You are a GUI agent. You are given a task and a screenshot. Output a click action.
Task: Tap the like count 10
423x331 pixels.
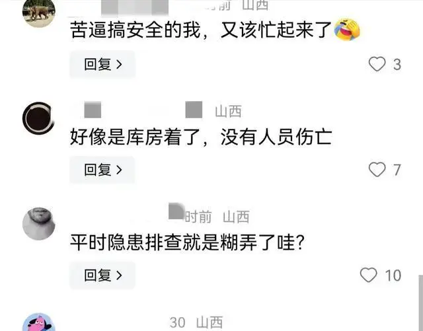393,276
